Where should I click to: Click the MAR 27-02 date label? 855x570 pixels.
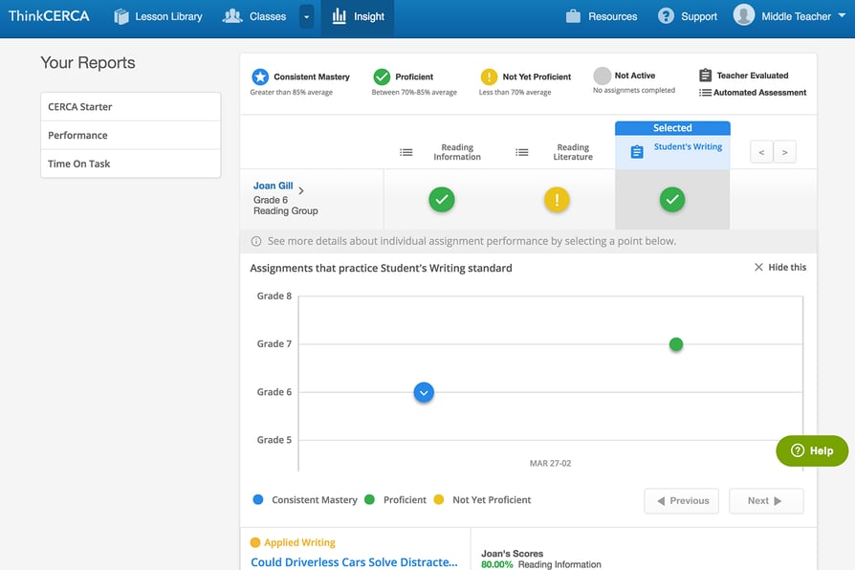[550, 463]
